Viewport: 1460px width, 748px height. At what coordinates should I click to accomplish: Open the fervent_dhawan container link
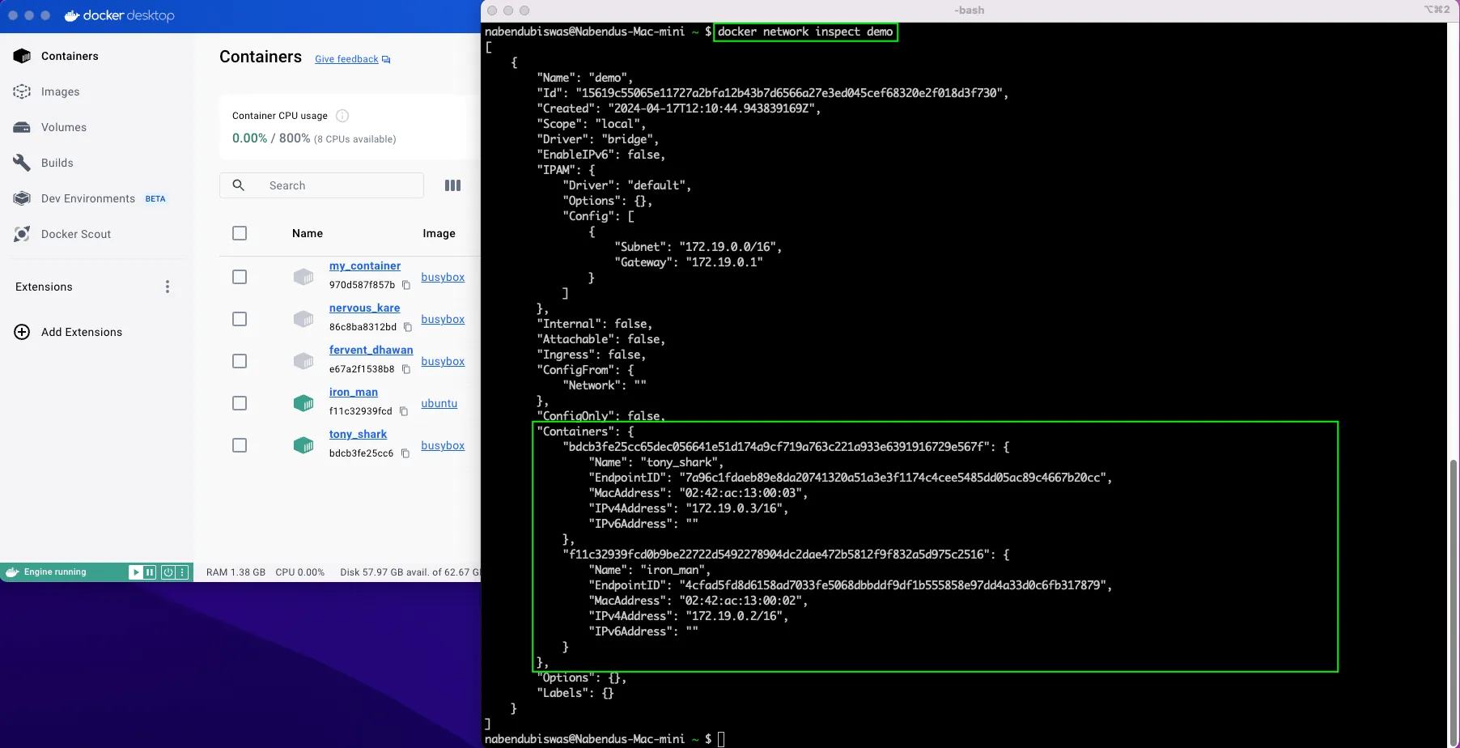(371, 350)
